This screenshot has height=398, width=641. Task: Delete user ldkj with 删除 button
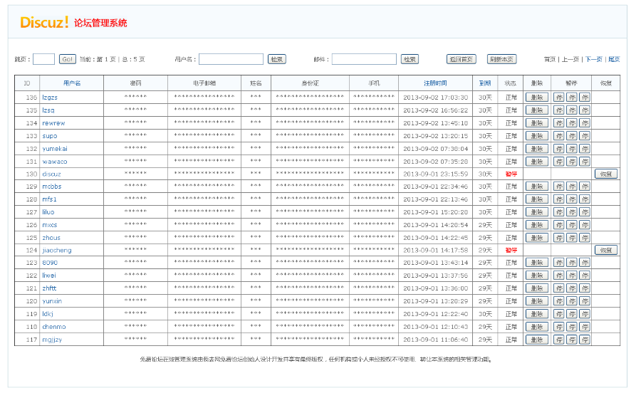coord(537,314)
